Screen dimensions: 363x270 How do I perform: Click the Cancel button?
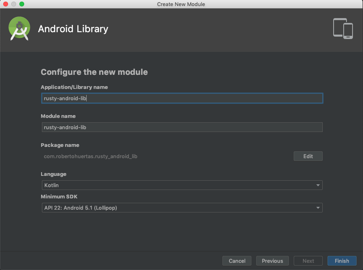coord(236,261)
